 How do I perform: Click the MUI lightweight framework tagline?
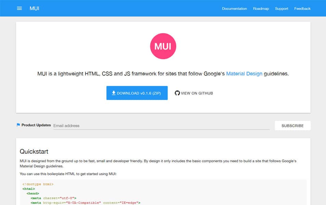pos(163,73)
